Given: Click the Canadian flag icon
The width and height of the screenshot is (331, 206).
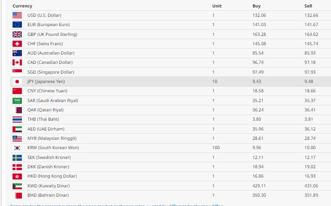Looking at the screenshot, I should (x=17, y=62).
